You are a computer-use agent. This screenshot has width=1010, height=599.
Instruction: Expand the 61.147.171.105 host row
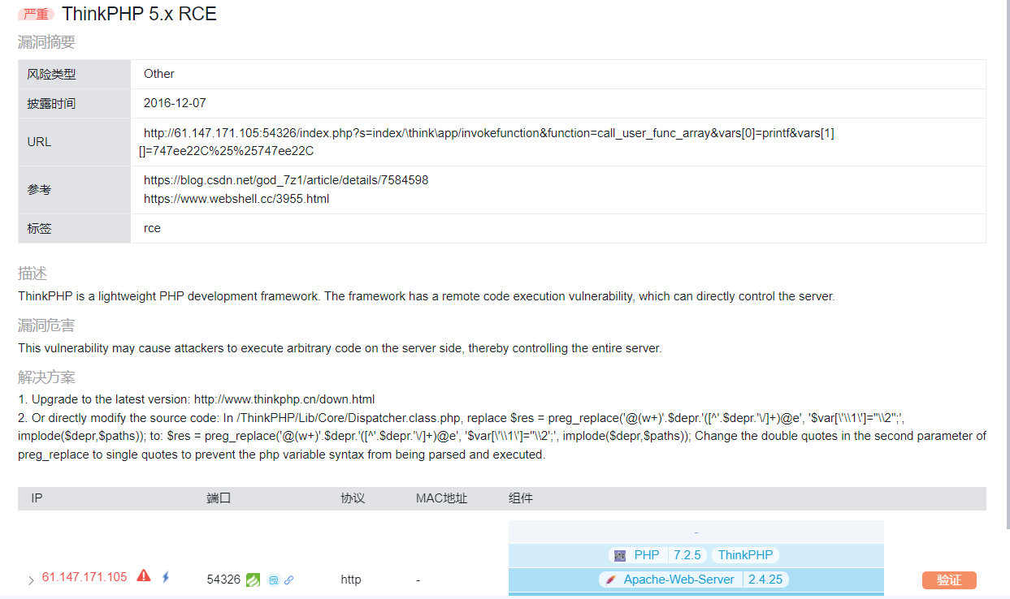pyautogui.click(x=31, y=580)
